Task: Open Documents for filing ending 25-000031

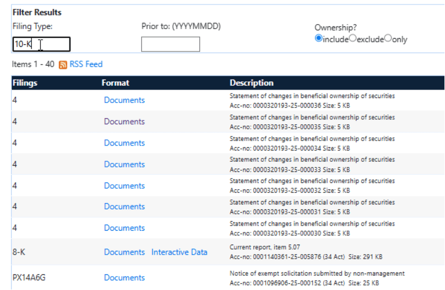Action: point(124,207)
